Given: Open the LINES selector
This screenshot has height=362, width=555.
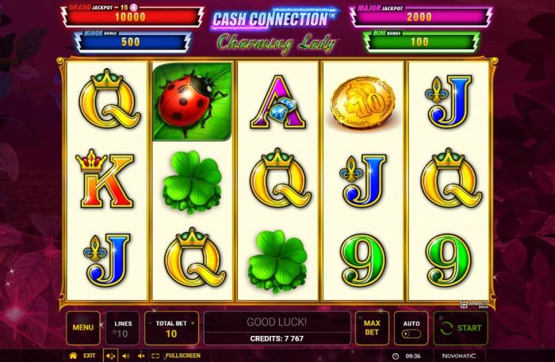Looking at the screenshot, I should pos(122,328).
